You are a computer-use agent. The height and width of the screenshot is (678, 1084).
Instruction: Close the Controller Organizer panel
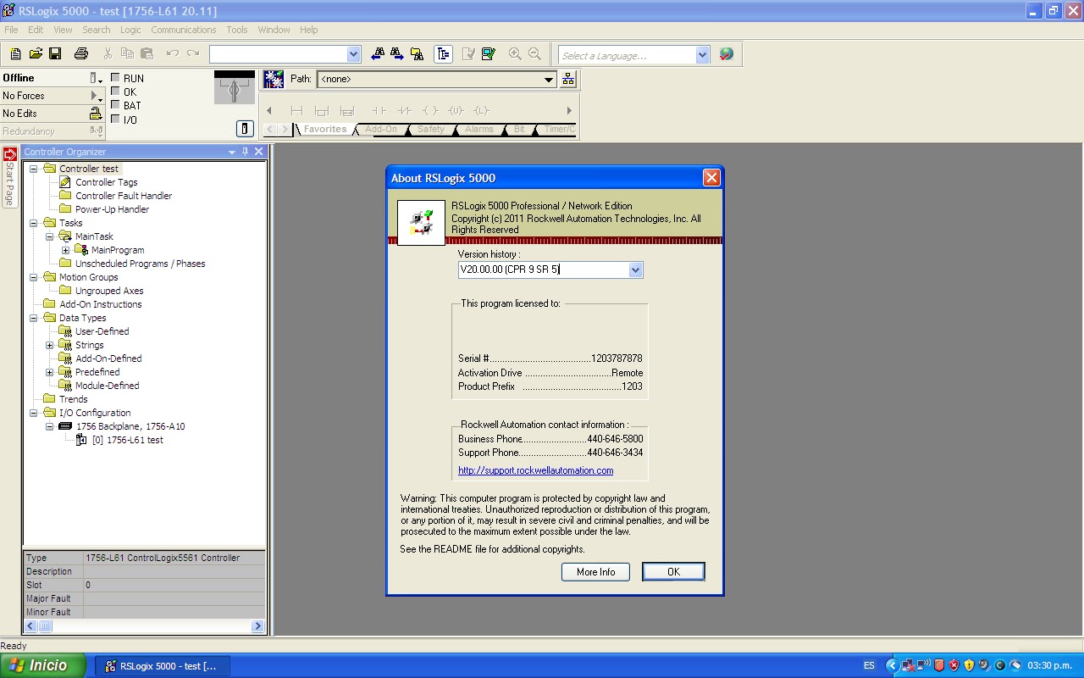click(x=259, y=152)
